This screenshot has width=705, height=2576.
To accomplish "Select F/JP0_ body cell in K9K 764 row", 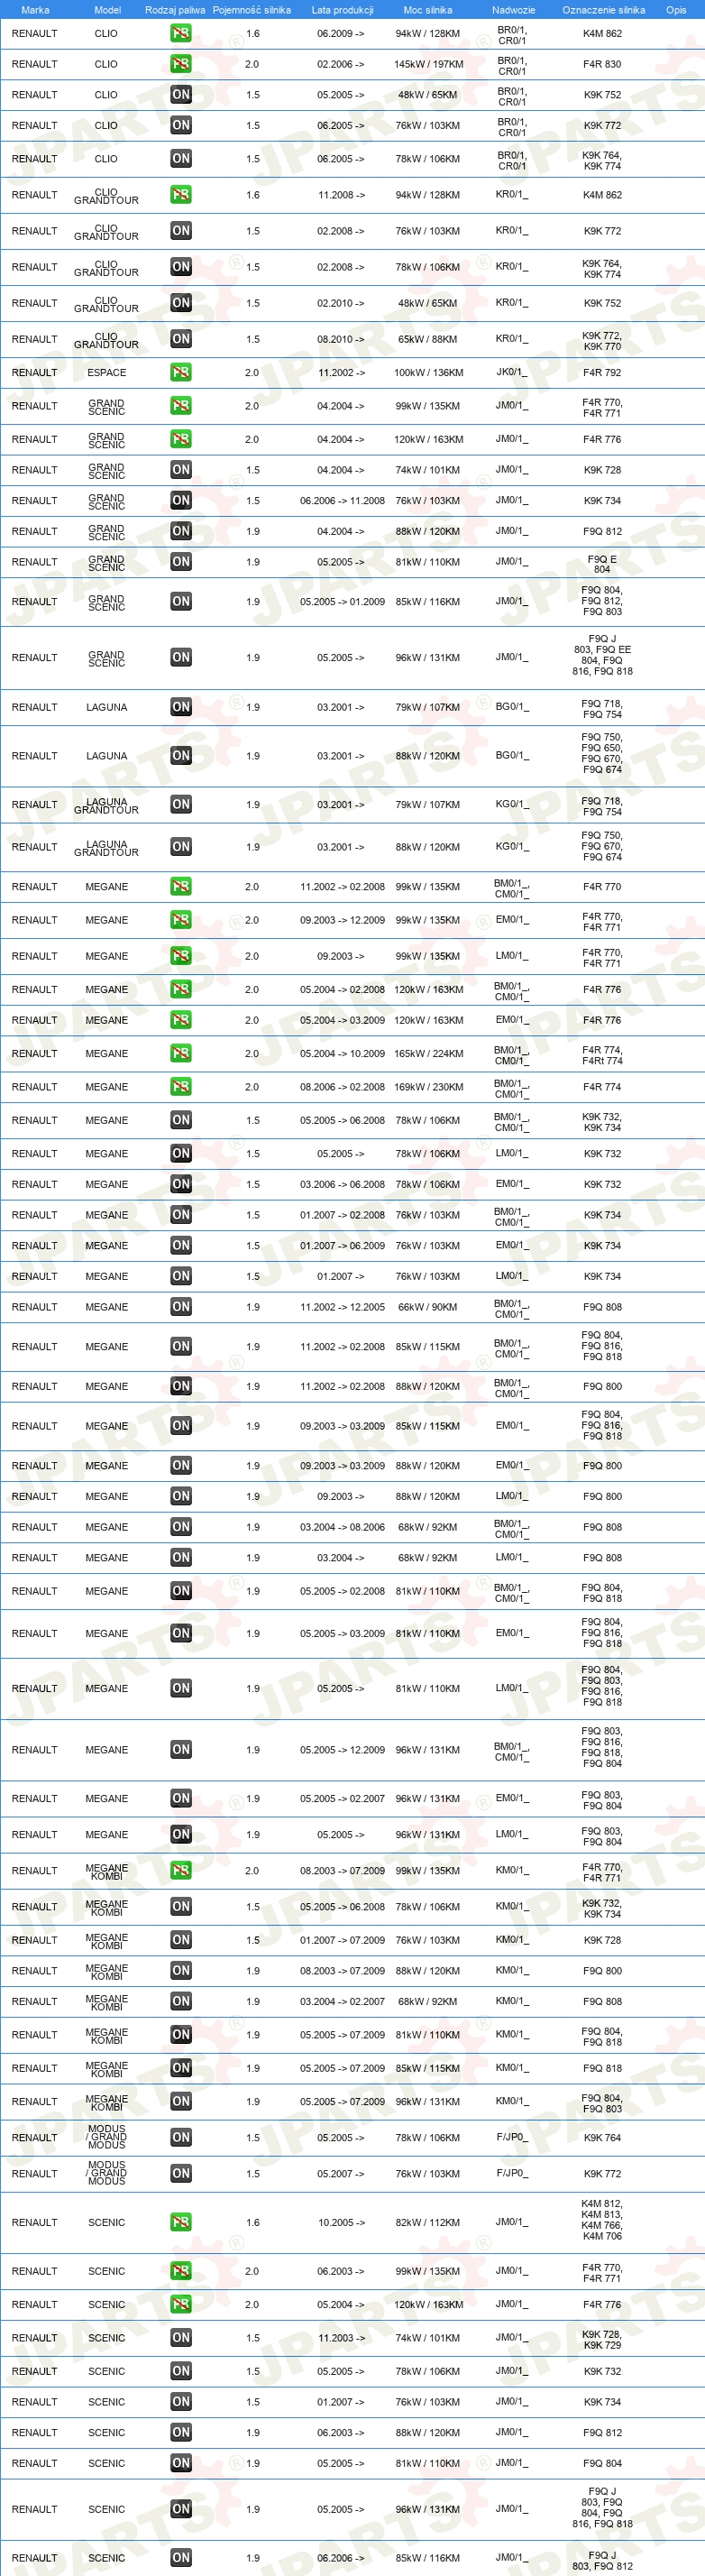I will 511,2137.
